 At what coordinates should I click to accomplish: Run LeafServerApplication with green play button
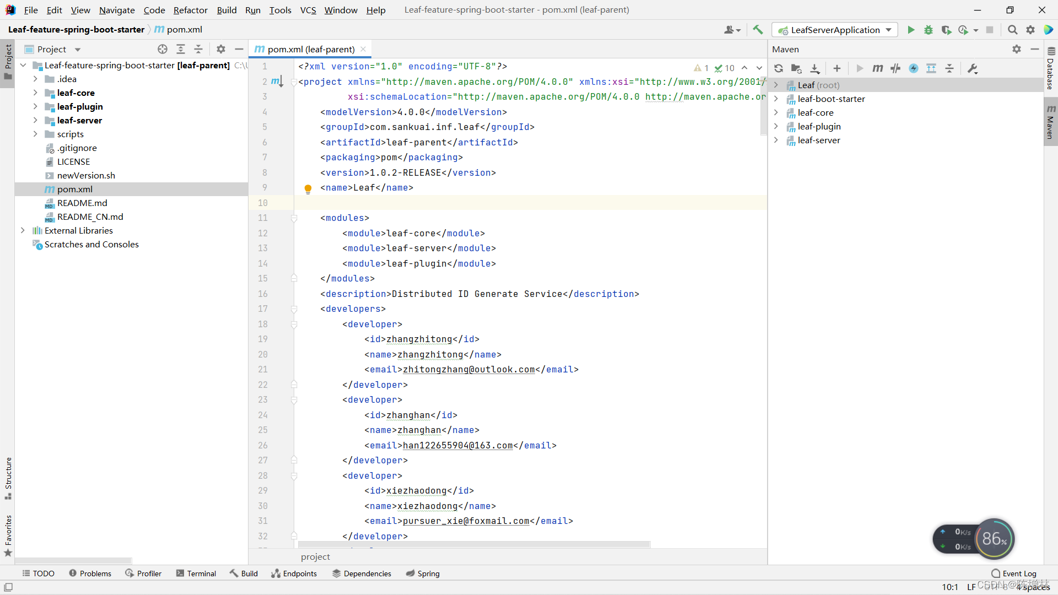(911, 30)
